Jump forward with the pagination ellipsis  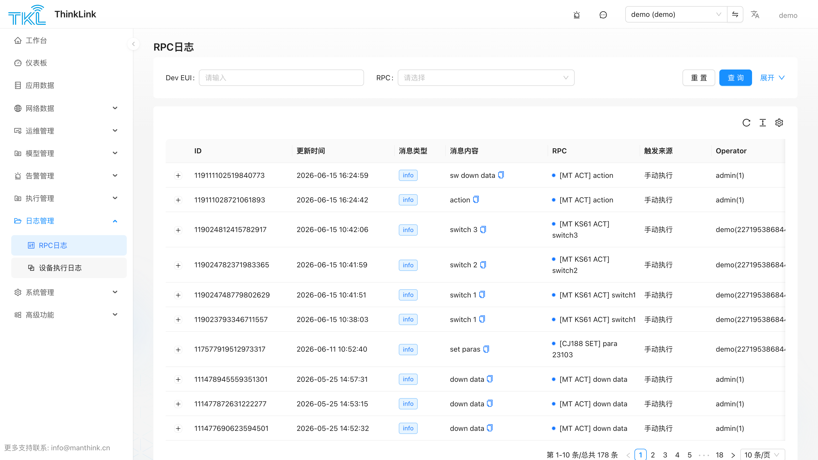pyautogui.click(x=704, y=455)
